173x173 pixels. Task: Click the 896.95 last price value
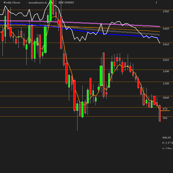tap(166, 138)
